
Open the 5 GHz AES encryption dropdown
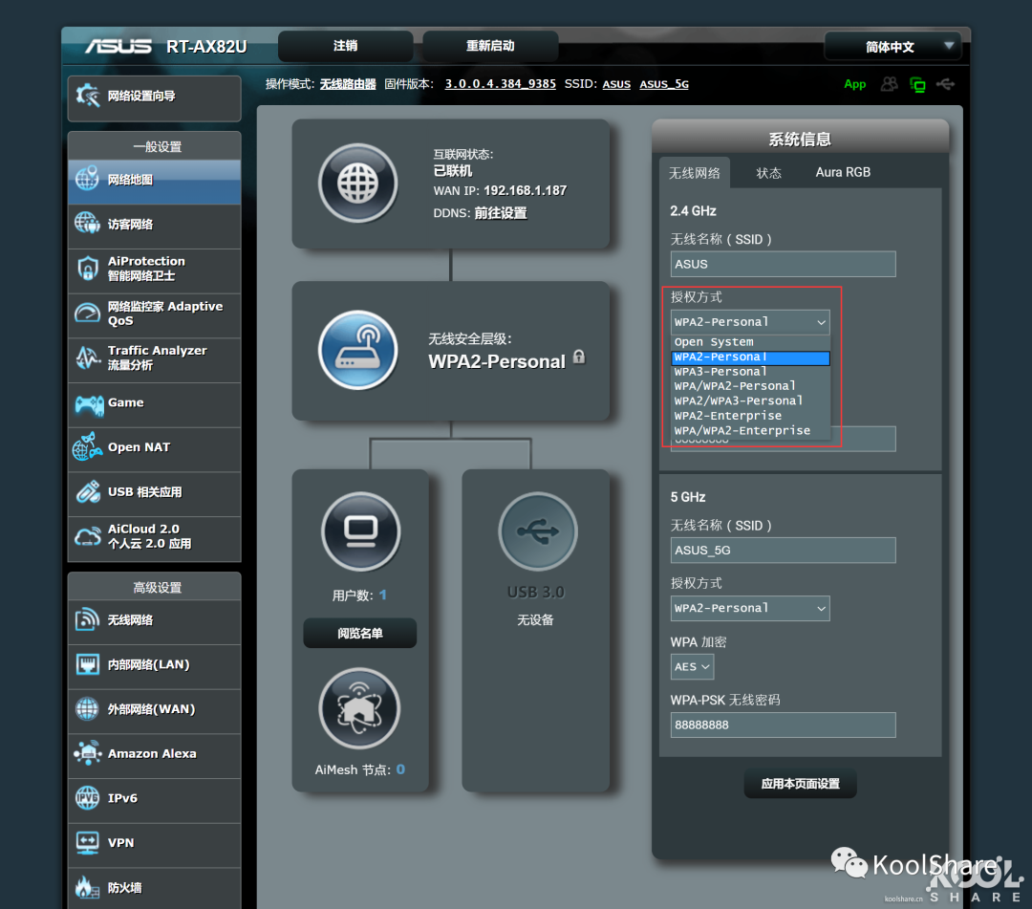(x=692, y=667)
